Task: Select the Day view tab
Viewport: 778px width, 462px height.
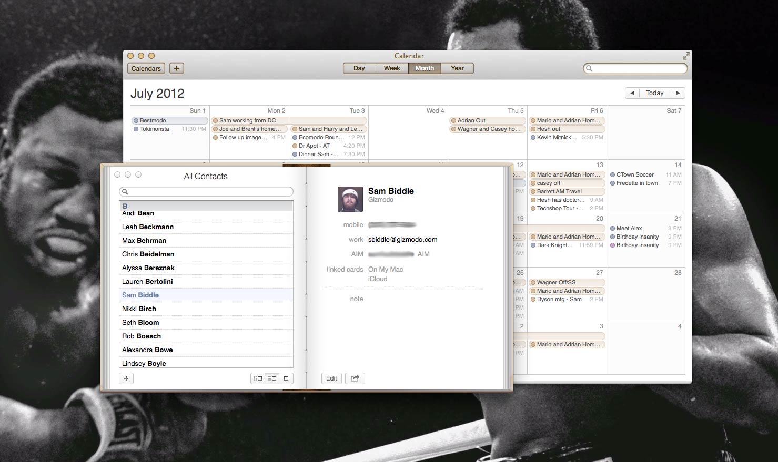Action: pyautogui.click(x=359, y=68)
